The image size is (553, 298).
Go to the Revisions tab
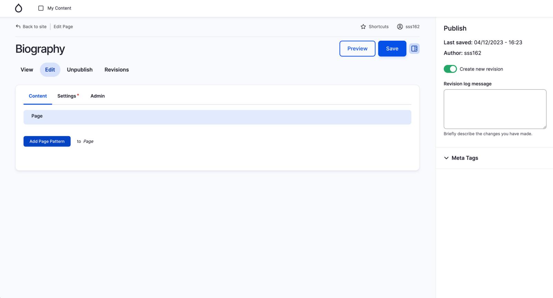tap(116, 70)
